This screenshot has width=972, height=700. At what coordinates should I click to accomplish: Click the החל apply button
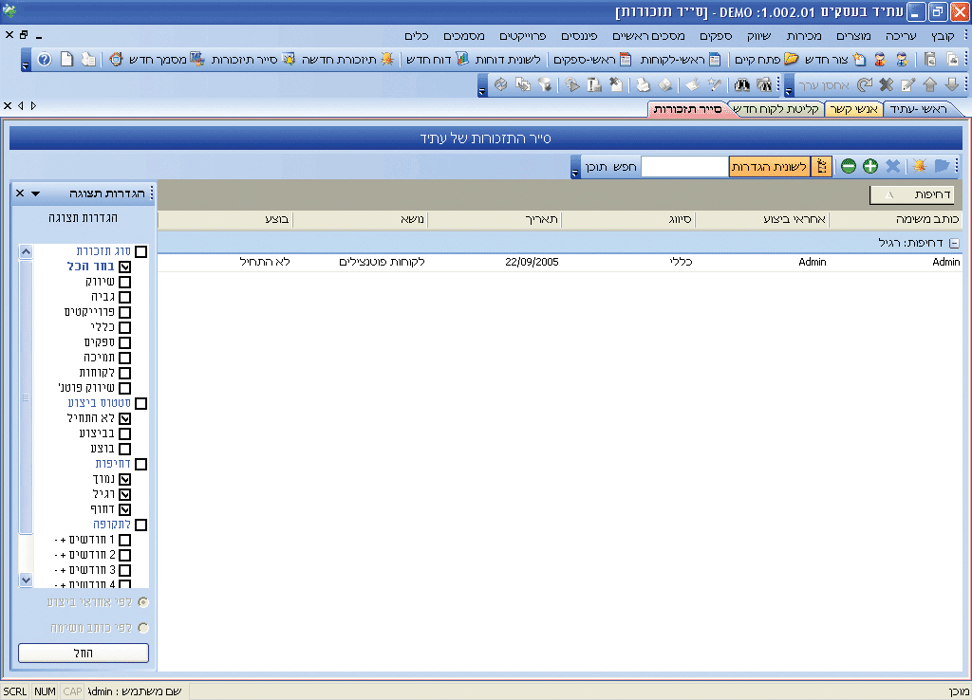[x=84, y=653]
